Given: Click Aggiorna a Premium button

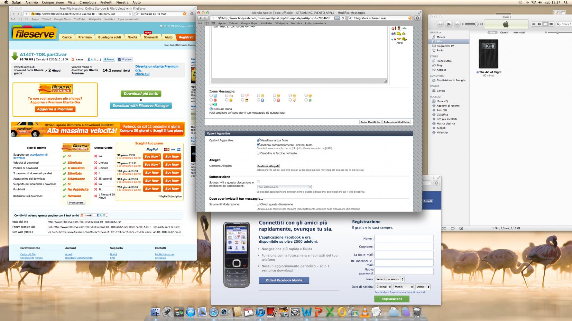Looking at the screenshot, I should pyautogui.click(x=55, y=109).
